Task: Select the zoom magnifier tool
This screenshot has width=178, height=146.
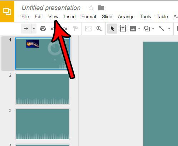Action: [99, 29]
